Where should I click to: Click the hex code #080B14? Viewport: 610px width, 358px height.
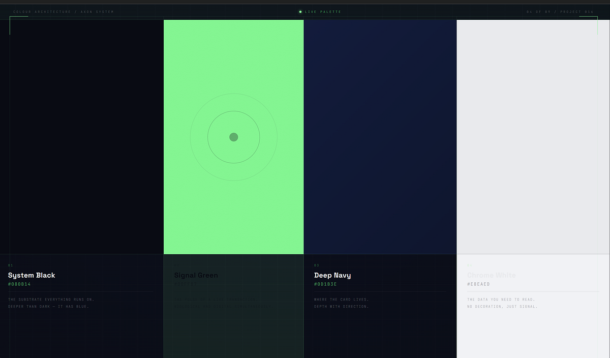coord(19,284)
